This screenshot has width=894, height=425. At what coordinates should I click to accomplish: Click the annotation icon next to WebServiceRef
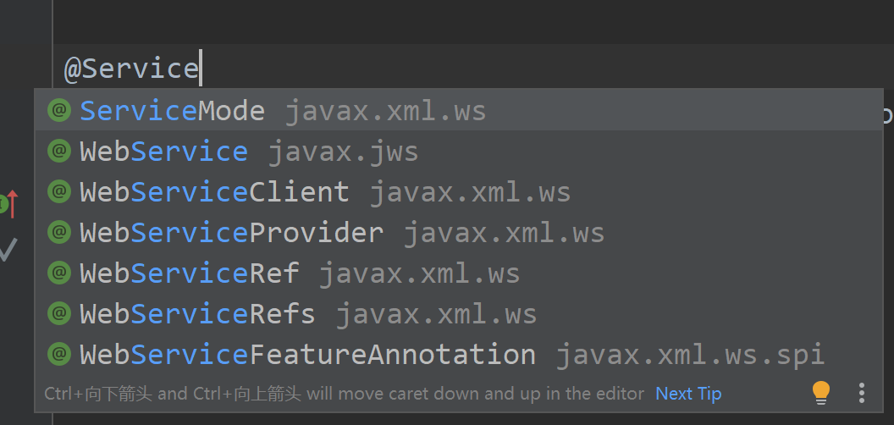coord(59,273)
